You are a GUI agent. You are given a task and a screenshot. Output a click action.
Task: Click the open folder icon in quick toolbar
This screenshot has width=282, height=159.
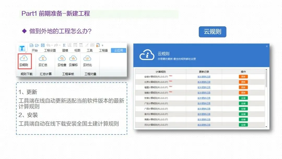coord(37,45)
